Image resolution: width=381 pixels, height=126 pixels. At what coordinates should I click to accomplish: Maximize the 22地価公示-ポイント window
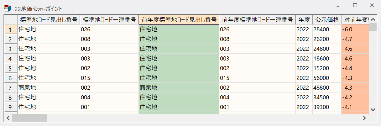point(355,5)
